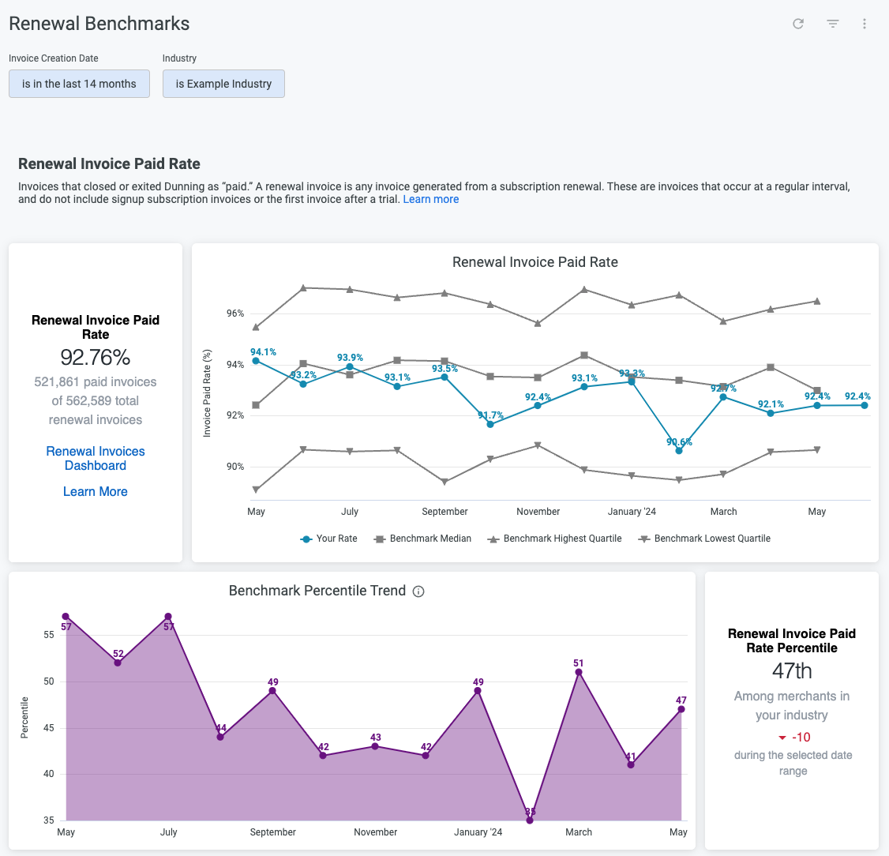Click the Renewal Benchmarks page title
Viewport: 889px width, 856px height.
coord(99,24)
